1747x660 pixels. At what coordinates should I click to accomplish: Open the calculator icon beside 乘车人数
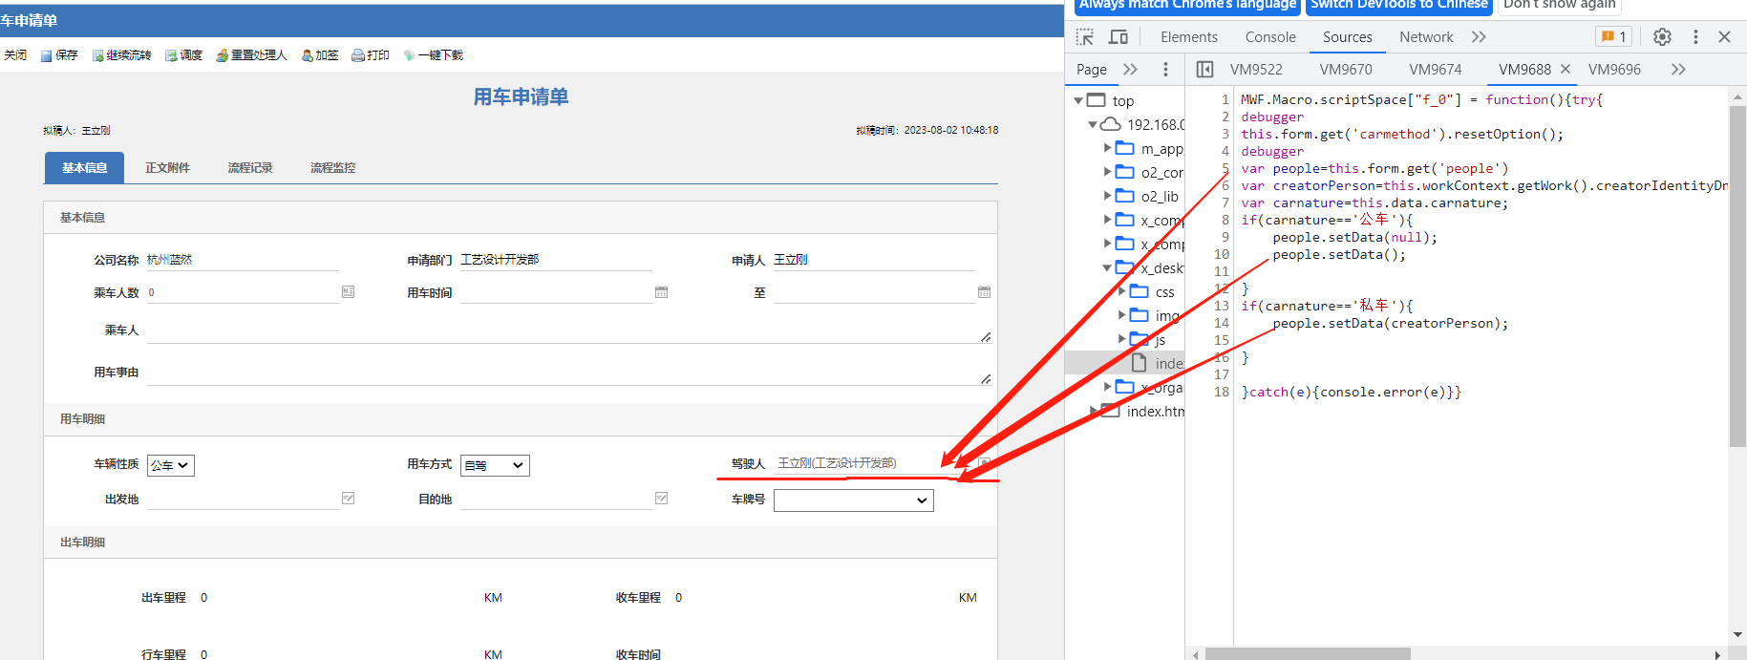point(348,291)
